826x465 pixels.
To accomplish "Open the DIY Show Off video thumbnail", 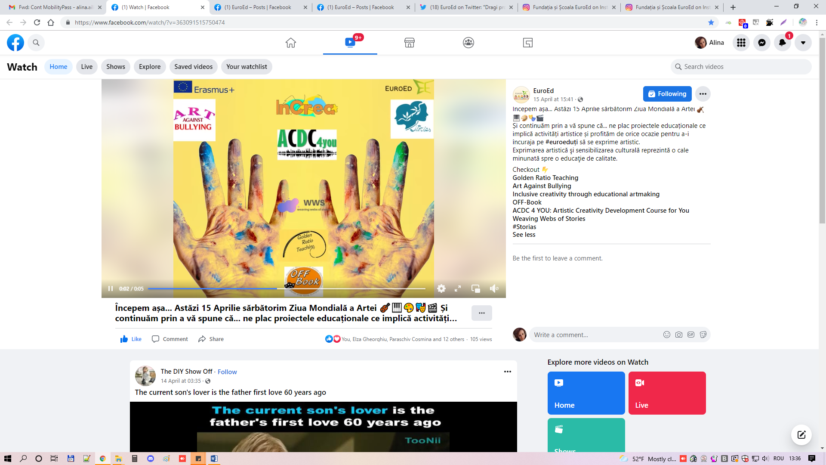I will pos(324,427).
